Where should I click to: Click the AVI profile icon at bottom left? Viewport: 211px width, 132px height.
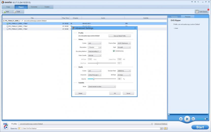click(x=6, y=126)
